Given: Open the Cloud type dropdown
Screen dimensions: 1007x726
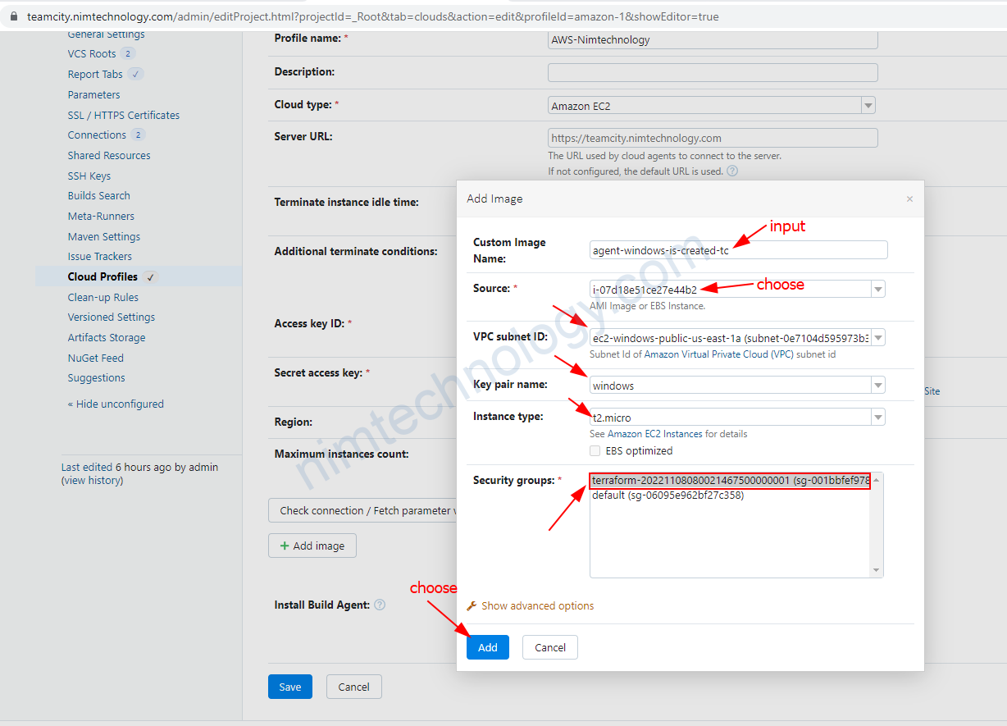Looking at the screenshot, I should (868, 106).
